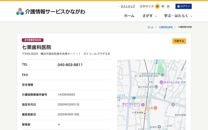Click the 泉区休日急患診療所 map marker
208x130 pixels.
[162, 74]
